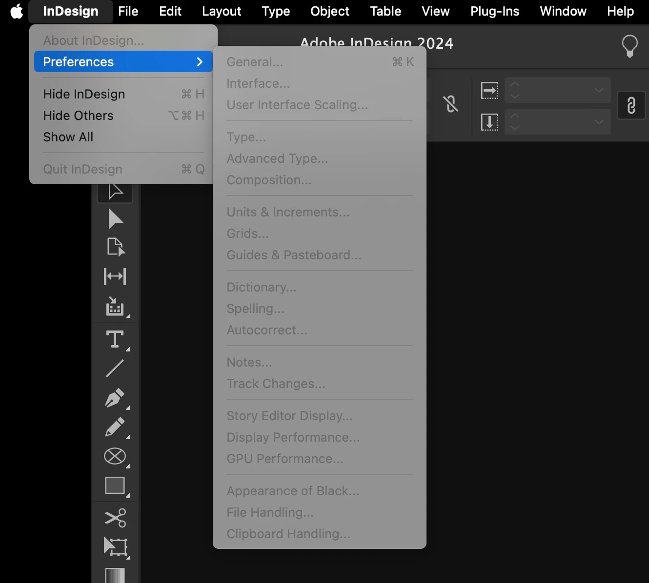Select the Content Collector tool

pos(116,307)
